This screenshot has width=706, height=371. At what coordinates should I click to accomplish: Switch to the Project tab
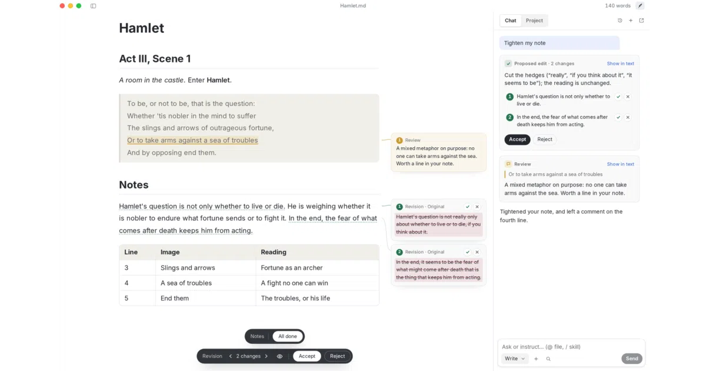click(x=534, y=21)
